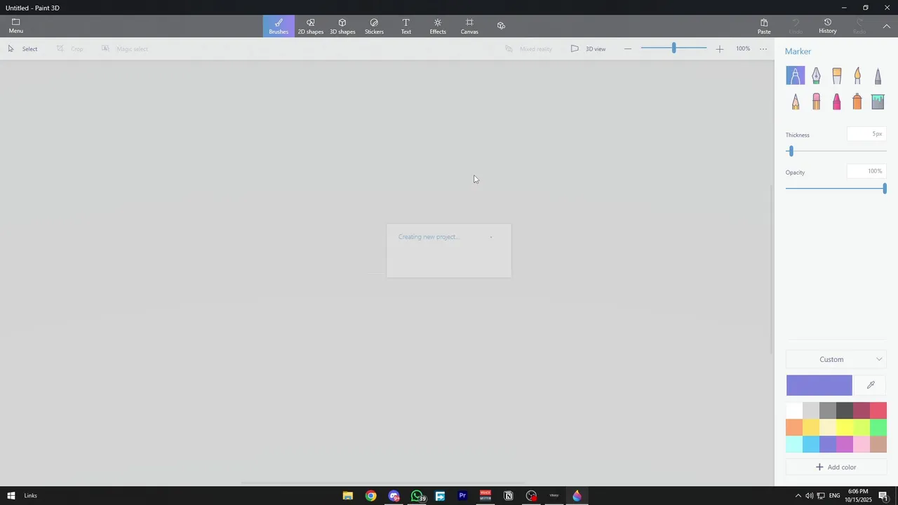Pick a color with the eyedropper
898x505 pixels.
(x=871, y=385)
